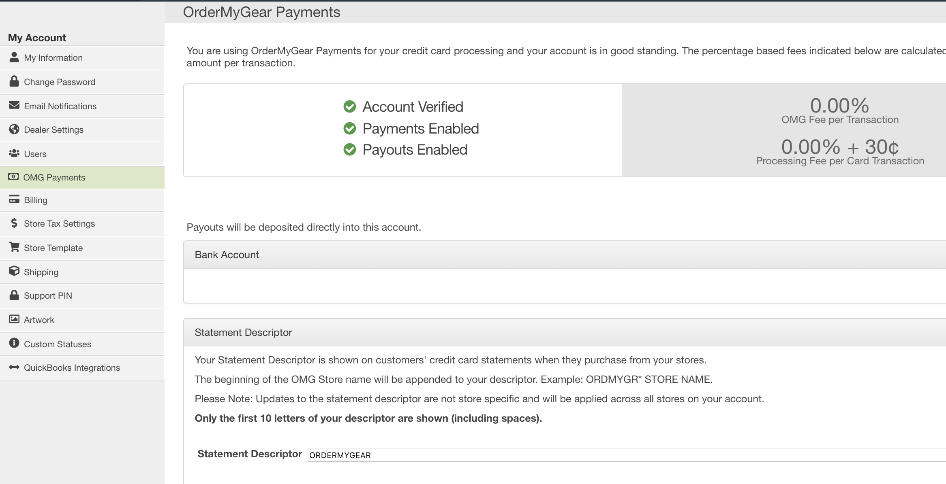This screenshot has width=946, height=484.
Task: Click the padlock icon next to Change Password
Action: pyautogui.click(x=14, y=81)
